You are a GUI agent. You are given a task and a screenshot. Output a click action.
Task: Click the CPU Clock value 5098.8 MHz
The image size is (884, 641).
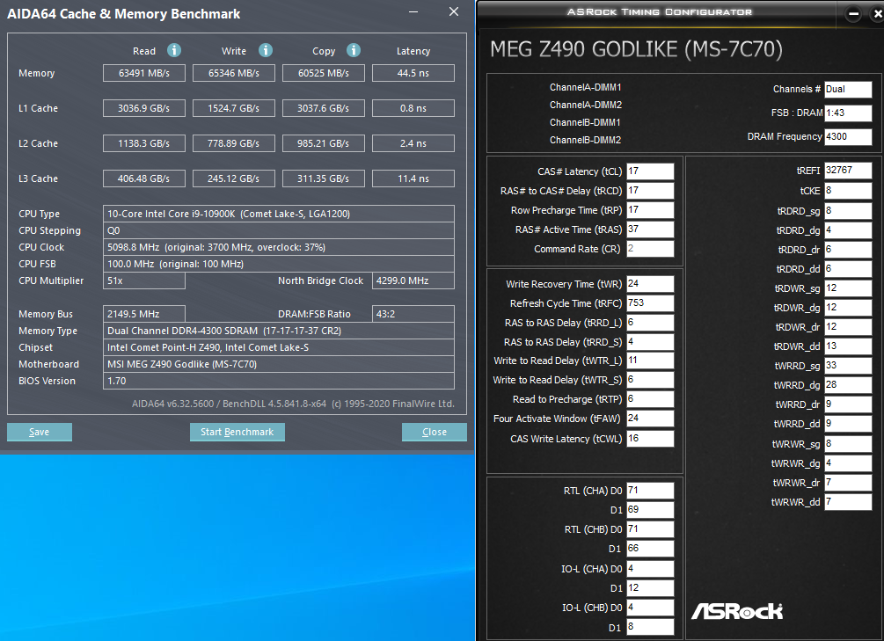[x=279, y=247]
